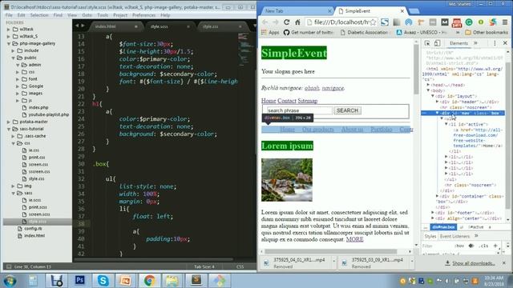This screenshot has height=288, width=513.
Task: Open Apps shortcut in bookmarks bar
Action: [270, 32]
